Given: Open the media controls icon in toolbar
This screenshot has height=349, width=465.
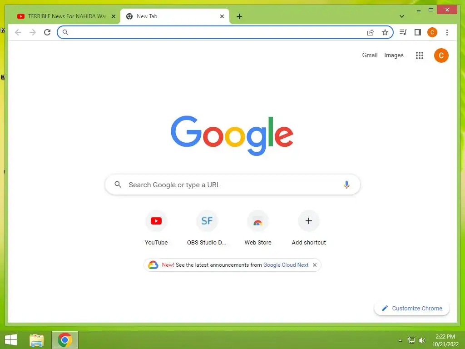Looking at the screenshot, I should click(403, 32).
